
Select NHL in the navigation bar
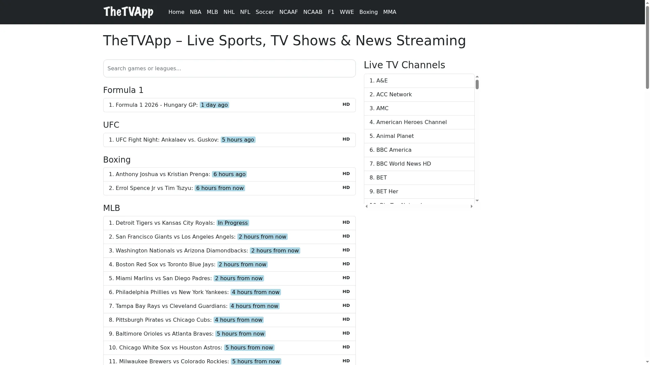click(x=229, y=12)
